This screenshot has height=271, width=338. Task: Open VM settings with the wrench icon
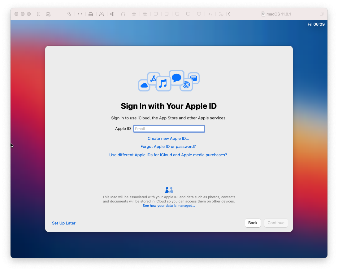[x=69, y=14]
